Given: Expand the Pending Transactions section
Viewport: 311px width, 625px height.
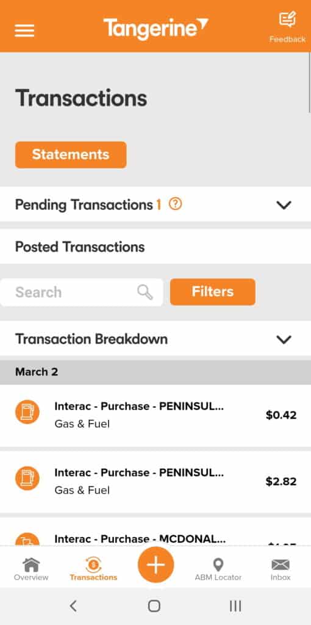Looking at the screenshot, I should 155,204.
